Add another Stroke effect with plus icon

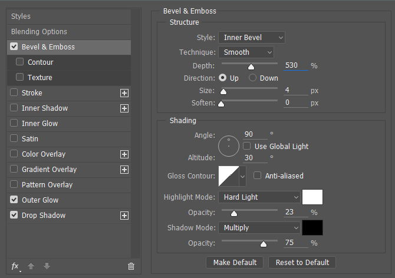[x=124, y=93]
